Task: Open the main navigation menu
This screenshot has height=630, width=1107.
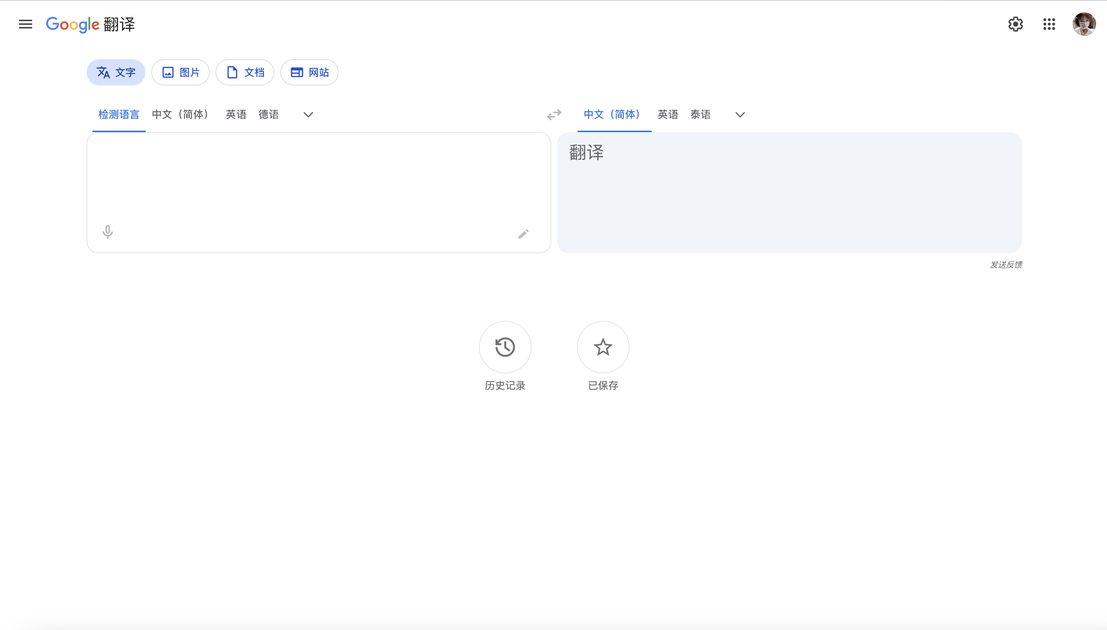Action: click(x=26, y=24)
